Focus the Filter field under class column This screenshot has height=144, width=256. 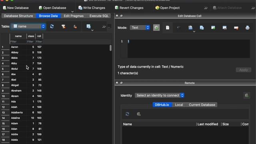(x=31, y=42)
